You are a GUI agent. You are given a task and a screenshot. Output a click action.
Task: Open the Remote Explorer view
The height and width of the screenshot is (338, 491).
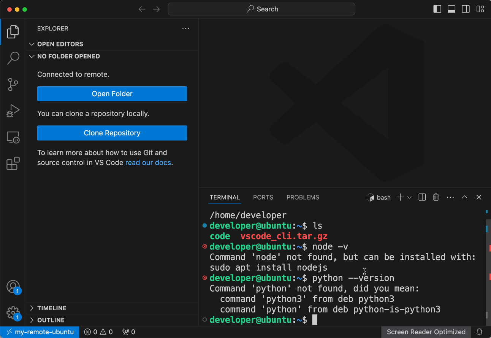click(x=13, y=137)
